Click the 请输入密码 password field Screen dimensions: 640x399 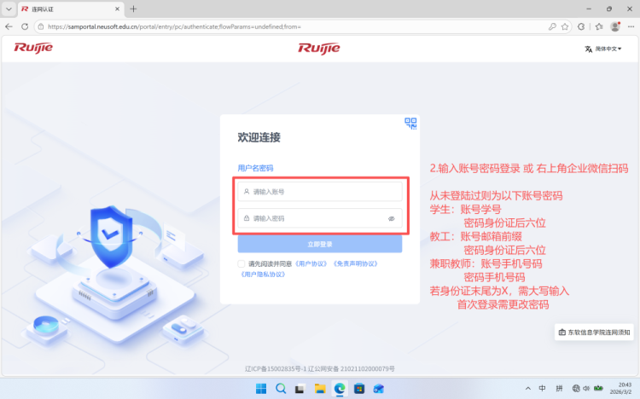pos(311,218)
